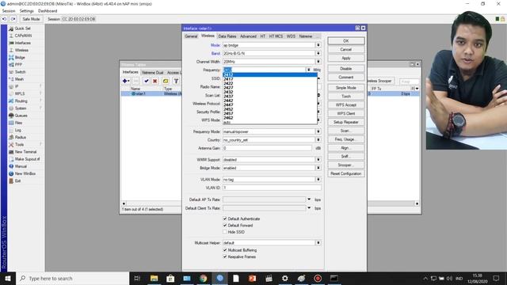Open the Frequency Mode dropdown arrow
The image size is (507, 285).
coord(318,131)
